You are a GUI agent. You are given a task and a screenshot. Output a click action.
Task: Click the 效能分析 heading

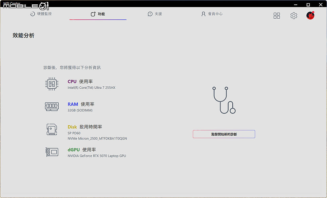tap(23, 36)
